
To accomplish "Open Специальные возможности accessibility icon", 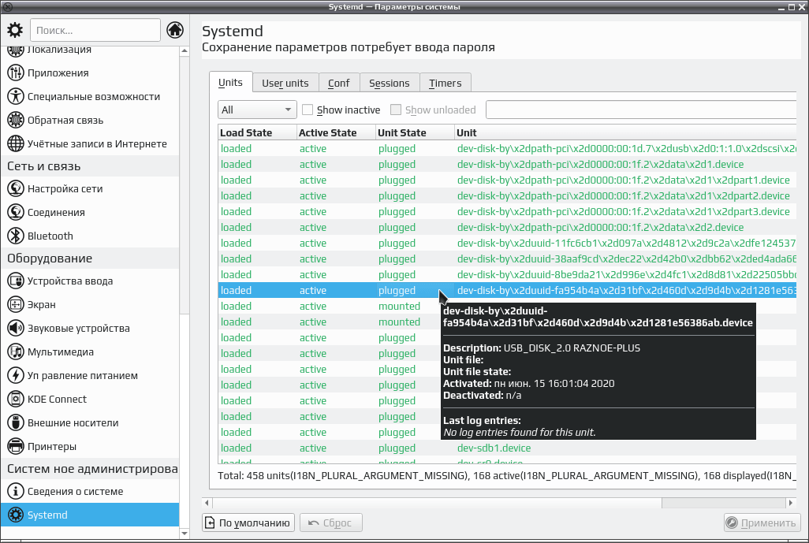I will pyautogui.click(x=16, y=96).
